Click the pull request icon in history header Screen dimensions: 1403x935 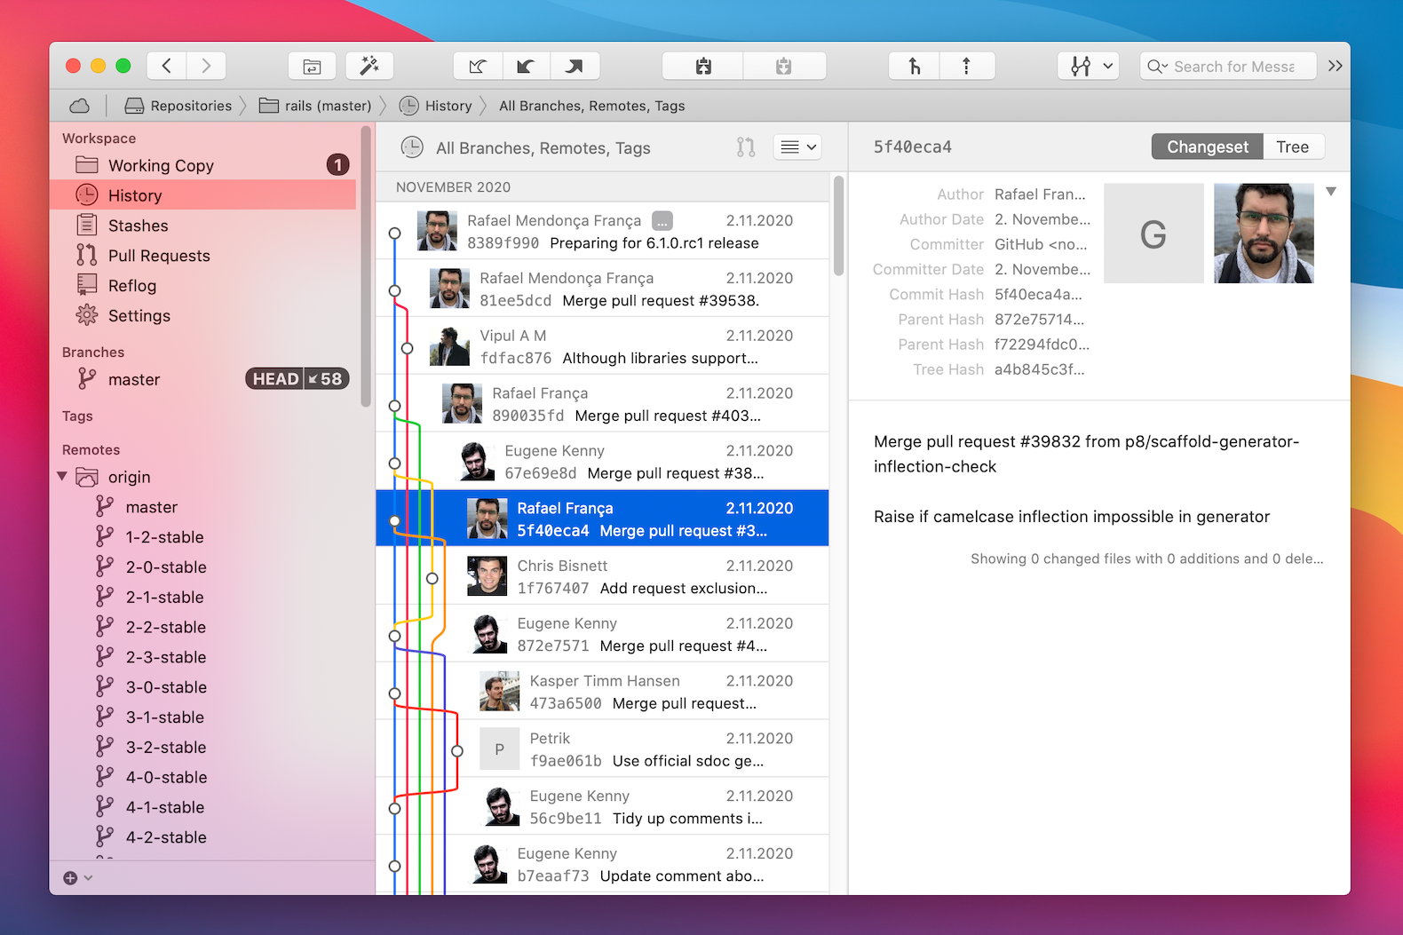[x=746, y=147]
